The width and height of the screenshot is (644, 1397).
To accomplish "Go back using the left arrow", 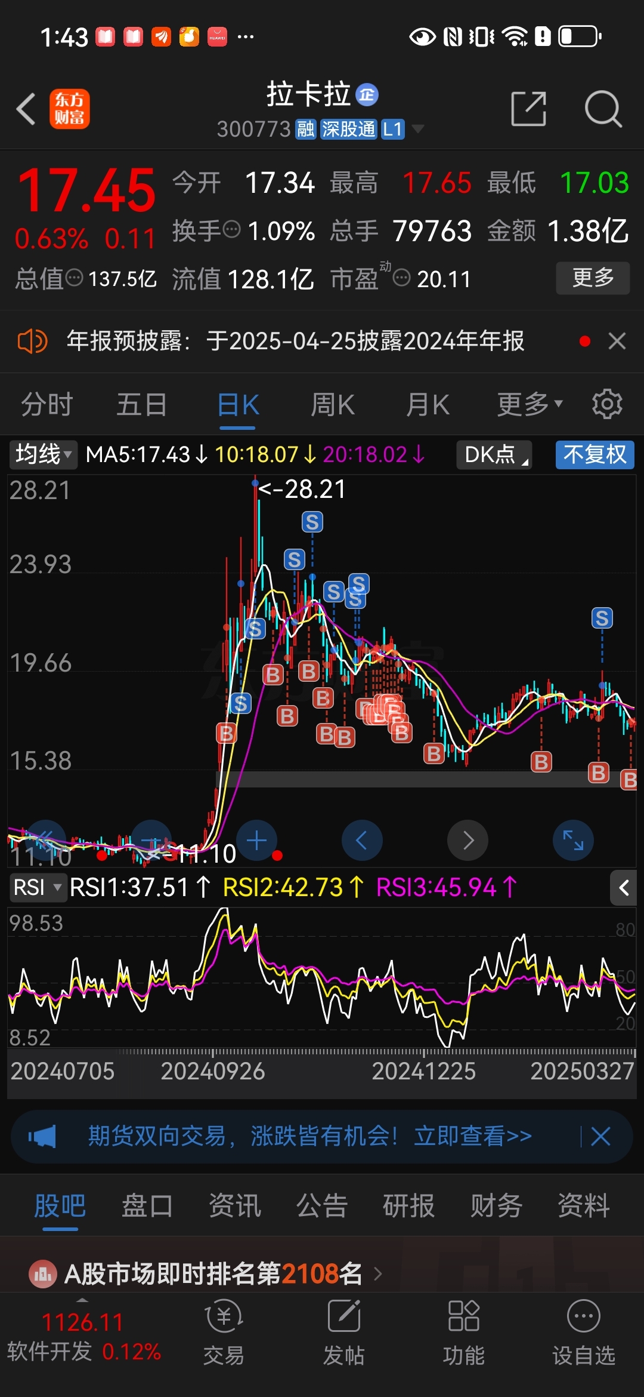I will pos(26,109).
